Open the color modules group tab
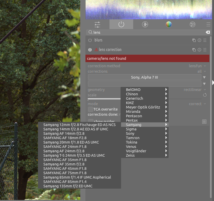This screenshot has width=214, height=201. click(169, 24)
